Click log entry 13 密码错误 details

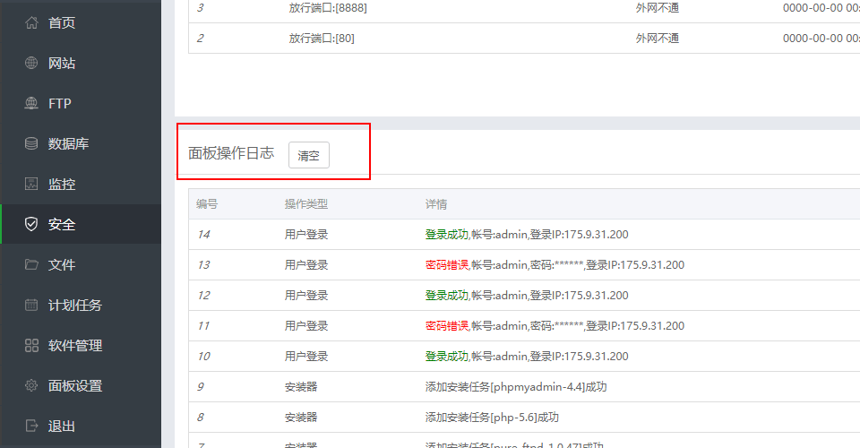[554, 265]
